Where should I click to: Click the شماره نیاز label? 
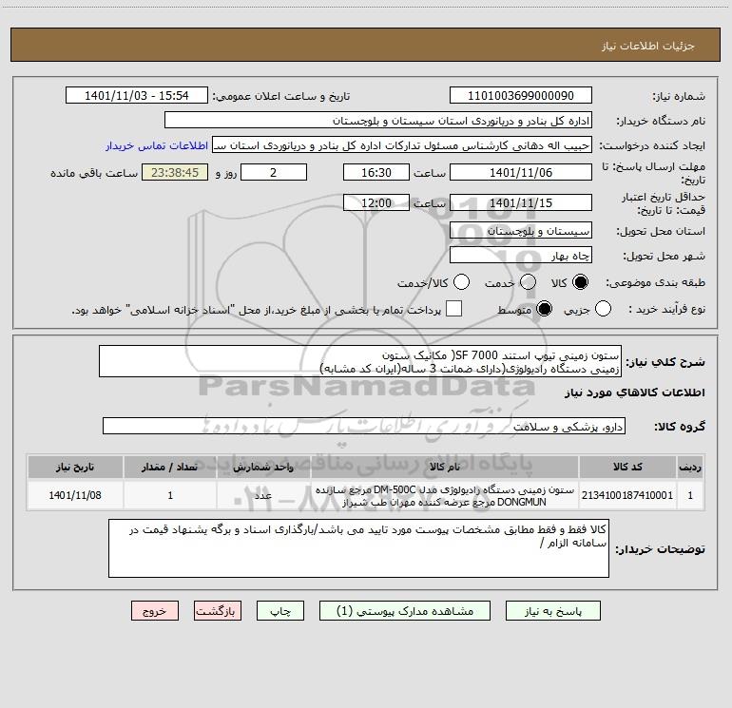[679, 97]
